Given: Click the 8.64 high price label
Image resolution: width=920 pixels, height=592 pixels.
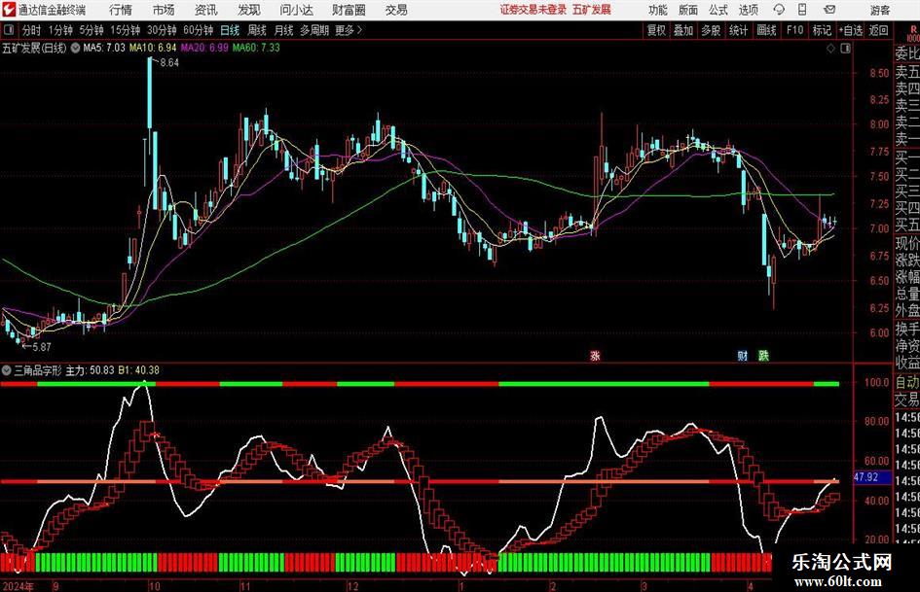Looking at the screenshot, I should coord(169,63).
